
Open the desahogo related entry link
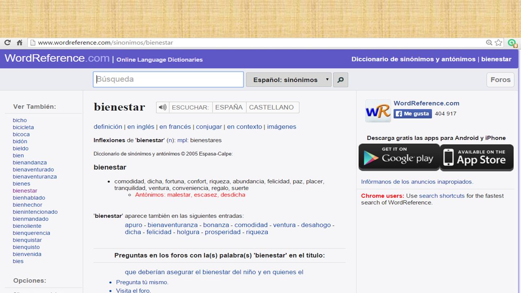point(316,225)
